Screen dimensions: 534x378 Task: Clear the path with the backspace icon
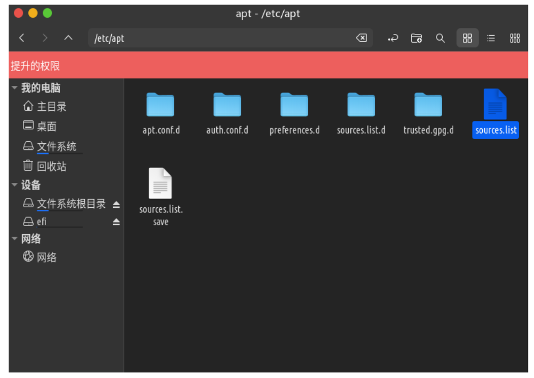pos(361,38)
